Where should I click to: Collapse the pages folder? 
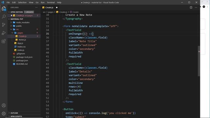pyautogui.click(x=12, y=33)
